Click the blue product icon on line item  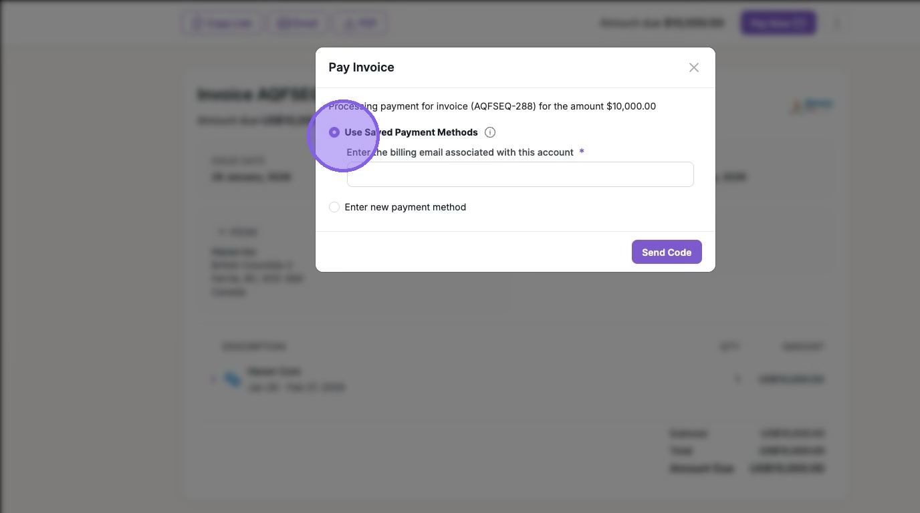click(x=233, y=379)
